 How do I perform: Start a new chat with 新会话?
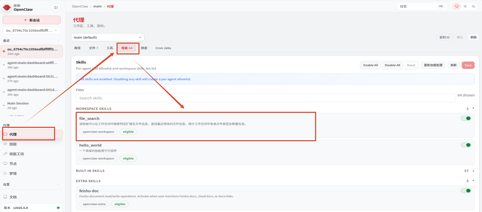[x=32, y=20]
